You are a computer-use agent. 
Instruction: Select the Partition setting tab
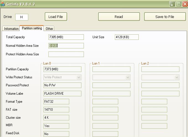coord(32,28)
